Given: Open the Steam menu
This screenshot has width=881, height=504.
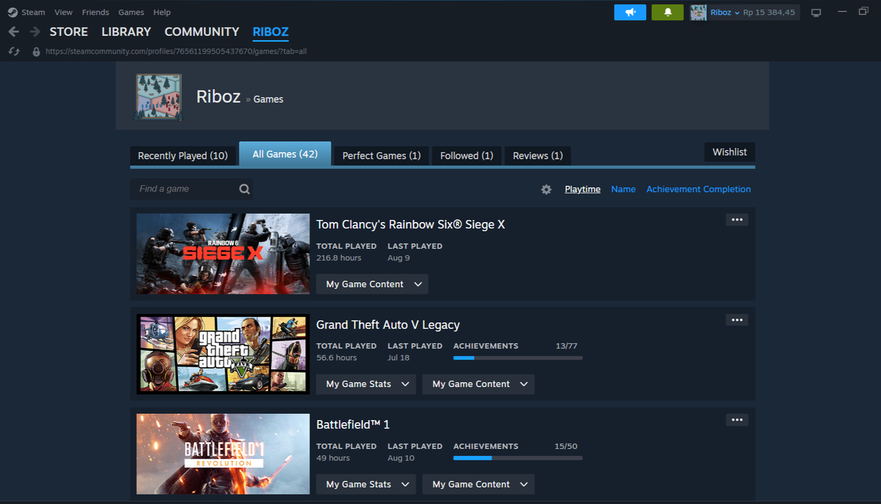Looking at the screenshot, I should pos(33,12).
